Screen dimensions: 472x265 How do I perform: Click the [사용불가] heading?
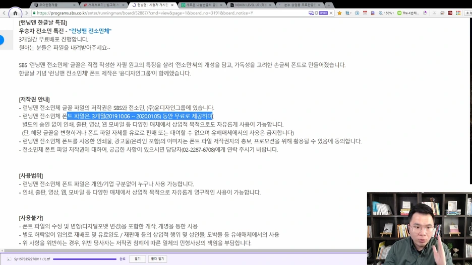(31, 218)
